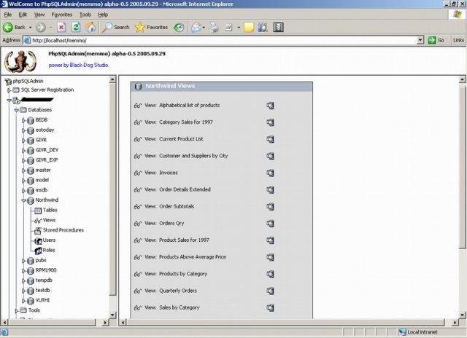Click the Go button
This screenshot has height=338, width=467.
click(x=436, y=40)
